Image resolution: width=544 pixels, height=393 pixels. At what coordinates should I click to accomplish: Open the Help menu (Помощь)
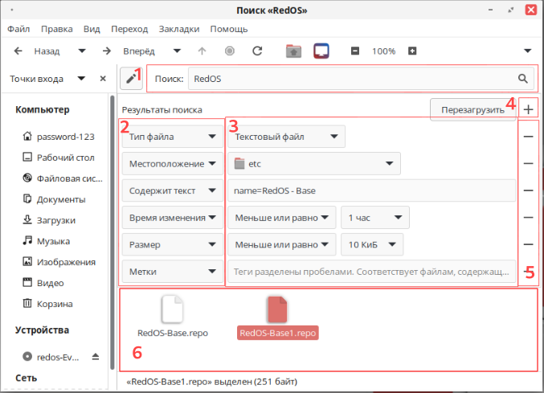click(229, 29)
